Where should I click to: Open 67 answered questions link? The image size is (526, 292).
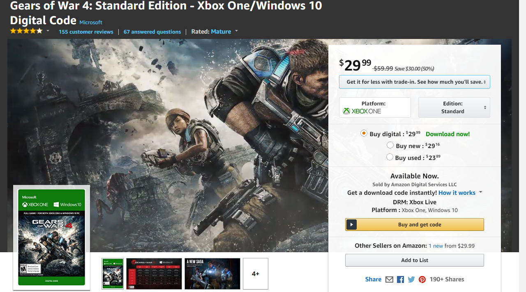tap(152, 32)
